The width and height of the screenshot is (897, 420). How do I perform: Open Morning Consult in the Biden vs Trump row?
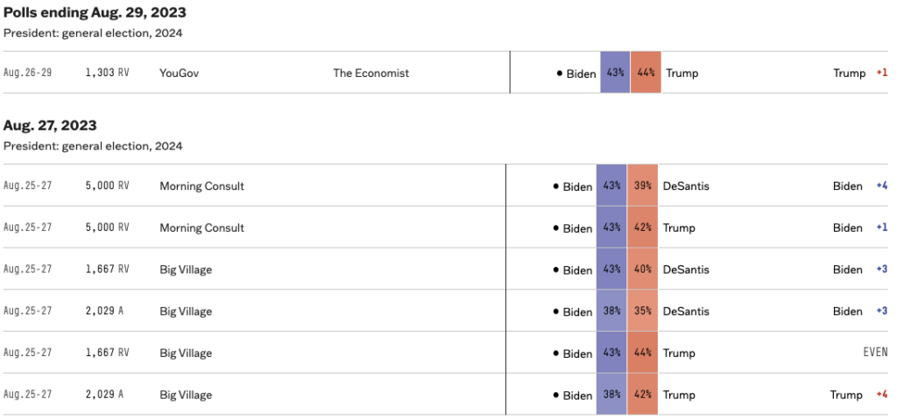(201, 228)
